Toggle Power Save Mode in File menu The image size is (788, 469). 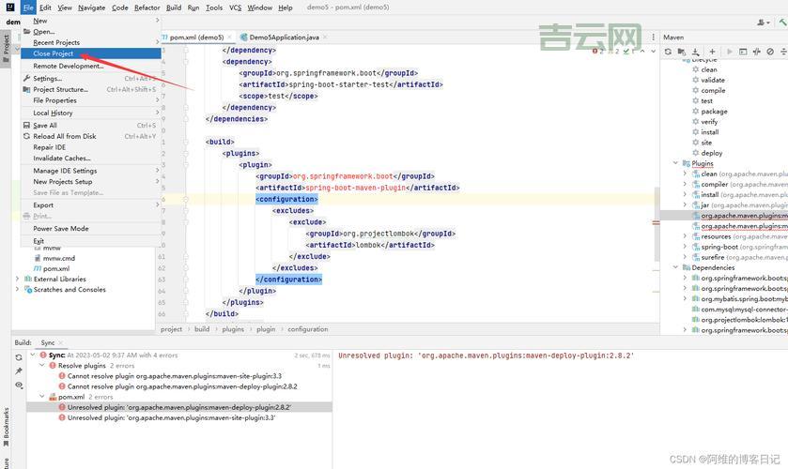click(61, 228)
